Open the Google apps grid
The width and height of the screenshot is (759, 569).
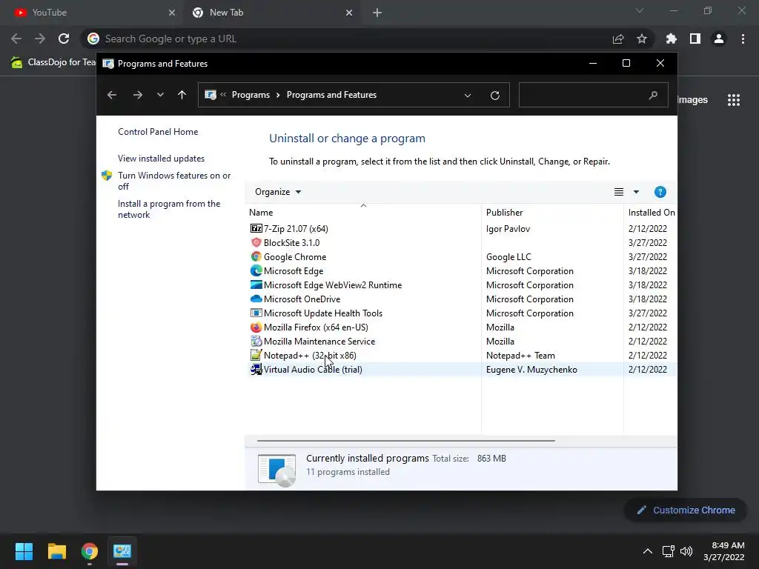point(734,100)
